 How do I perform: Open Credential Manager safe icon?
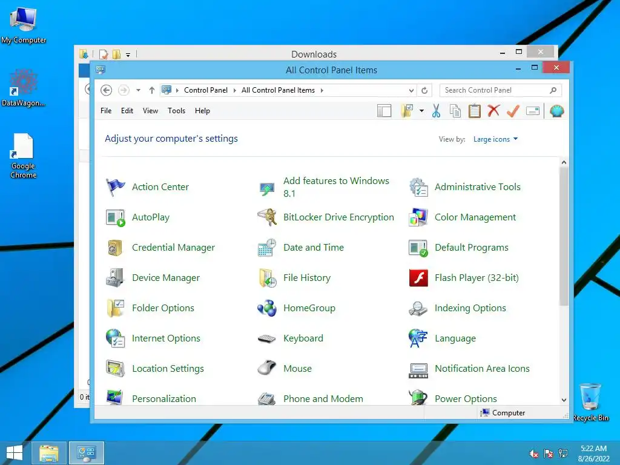pyautogui.click(x=115, y=248)
